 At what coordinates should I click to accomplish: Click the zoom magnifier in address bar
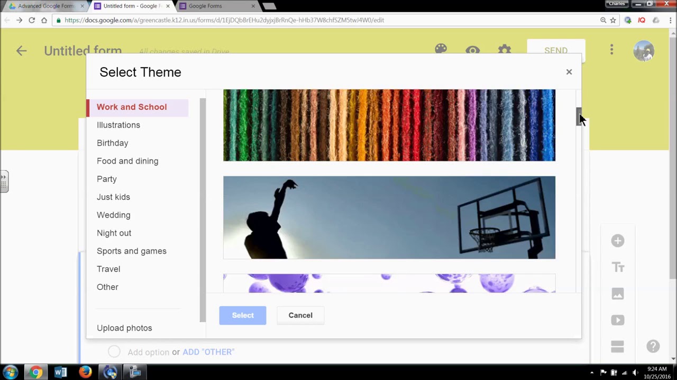603,20
